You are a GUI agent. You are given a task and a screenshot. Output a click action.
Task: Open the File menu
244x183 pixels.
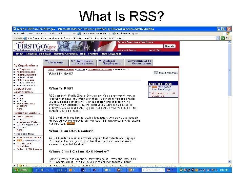point(16,34)
